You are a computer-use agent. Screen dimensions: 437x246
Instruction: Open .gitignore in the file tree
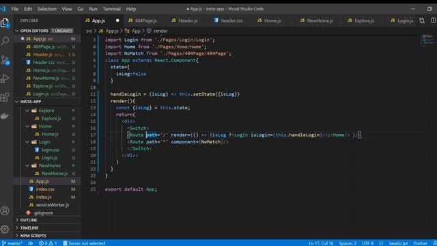47,213
